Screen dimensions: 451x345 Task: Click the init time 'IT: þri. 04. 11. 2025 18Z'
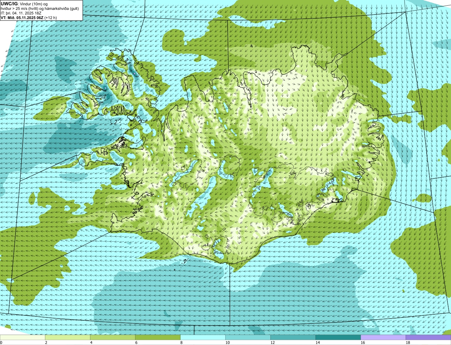21,13
